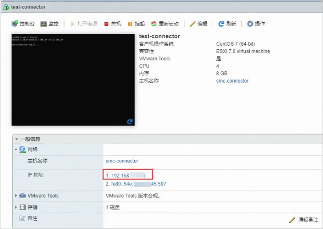
Task: Refresh the console thumbnail with blue arrow icon
Action: [x=130, y=122]
